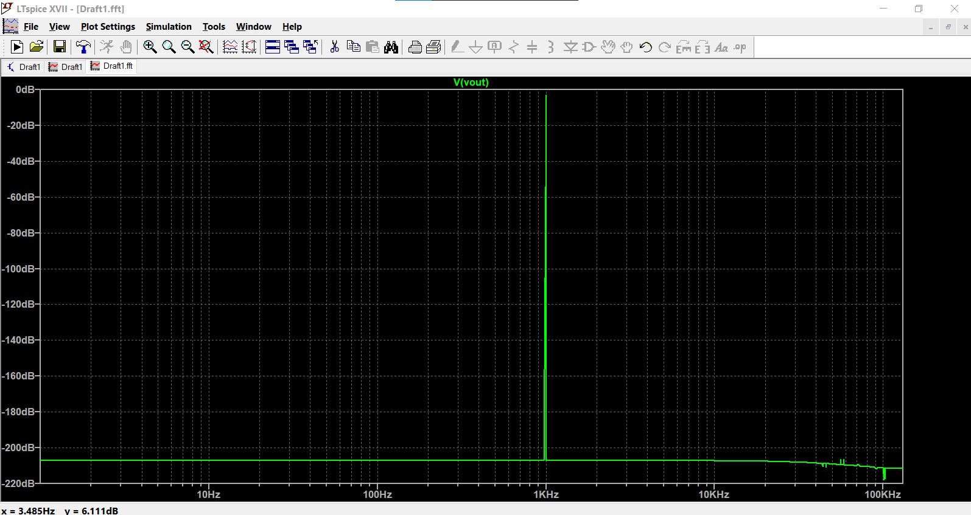Click the LTspice system menu icon beside File
The image size is (971, 515).
click(10, 26)
